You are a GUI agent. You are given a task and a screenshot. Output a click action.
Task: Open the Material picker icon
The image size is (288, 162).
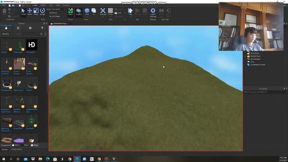[x=103, y=11]
